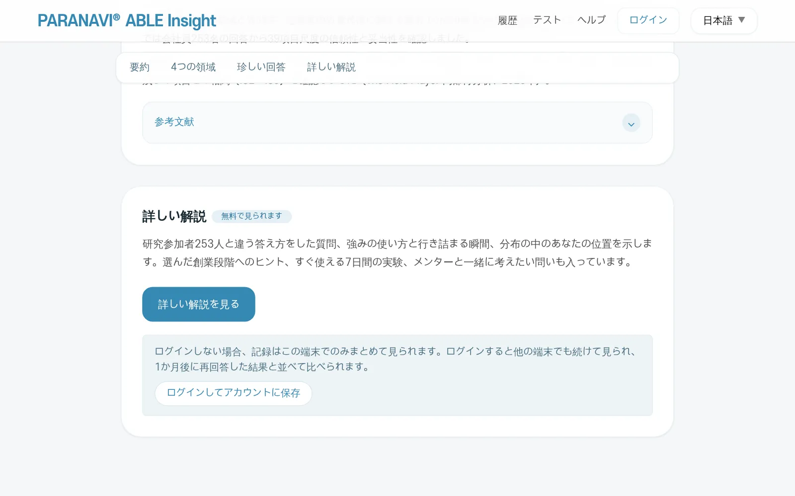Click the notice text starting ログインしない場合
This screenshot has width=795, height=496.
point(396,359)
